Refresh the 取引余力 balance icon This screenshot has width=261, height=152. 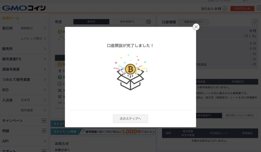pyautogui.click(x=225, y=9)
